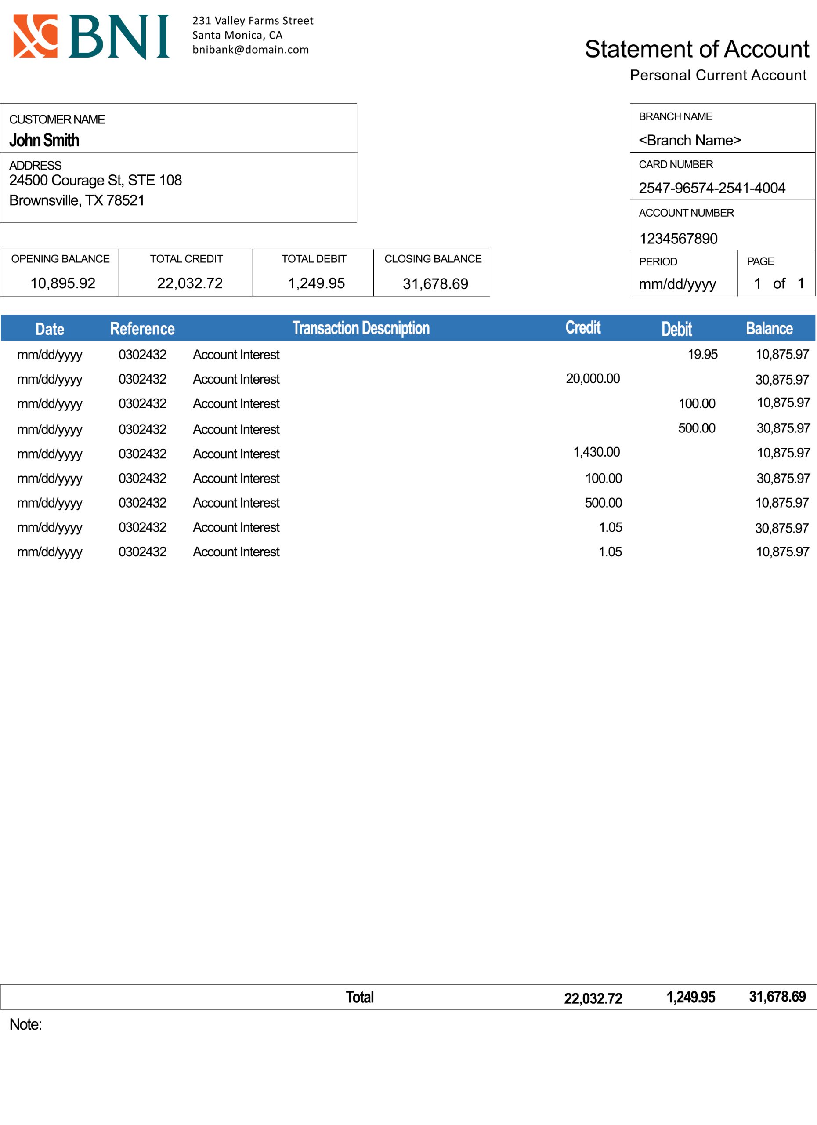This screenshot has width=817, height=1125.
Task: Click the Credit column header
Action: pyautogui.click(x=582, y=327)
